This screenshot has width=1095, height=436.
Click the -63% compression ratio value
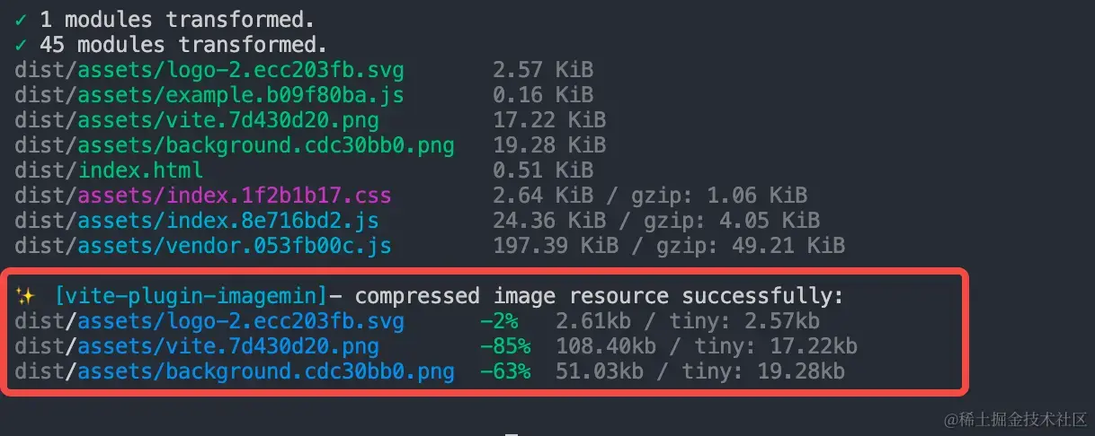[x=504, y=371]
